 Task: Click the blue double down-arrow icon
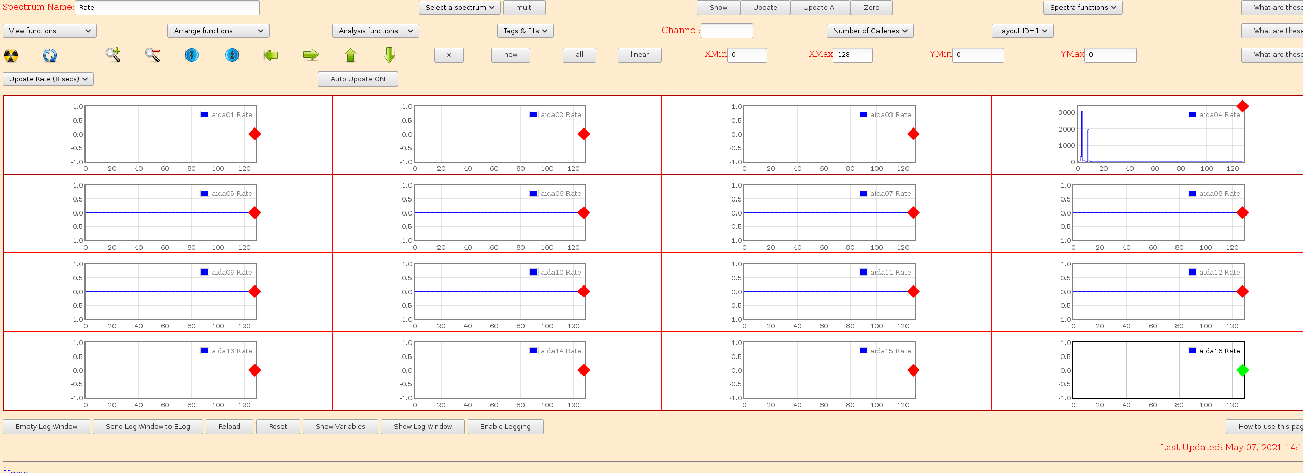(192, 55)
